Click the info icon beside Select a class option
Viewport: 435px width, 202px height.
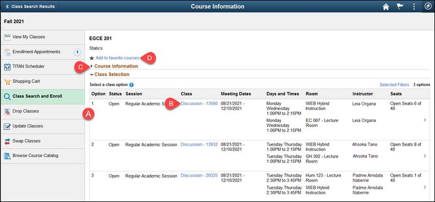[132, 85]
